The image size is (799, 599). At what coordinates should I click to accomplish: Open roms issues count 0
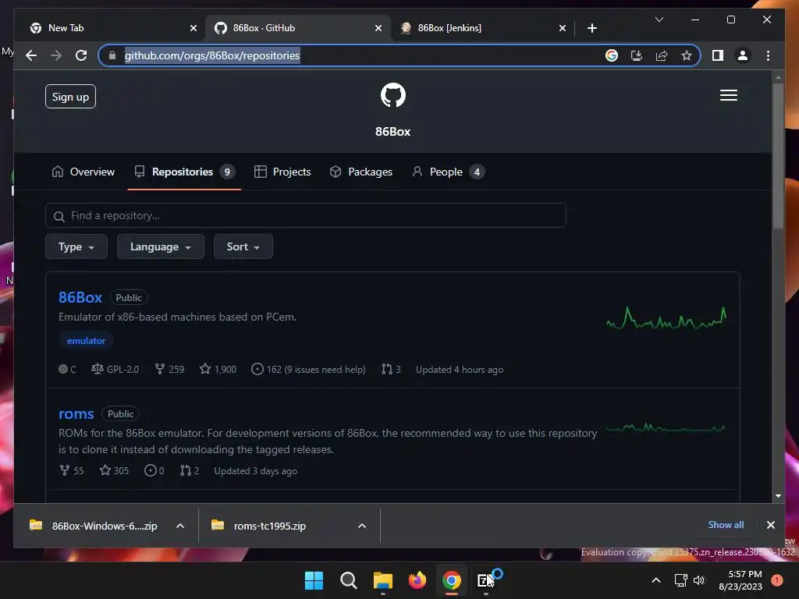point(154,470)
